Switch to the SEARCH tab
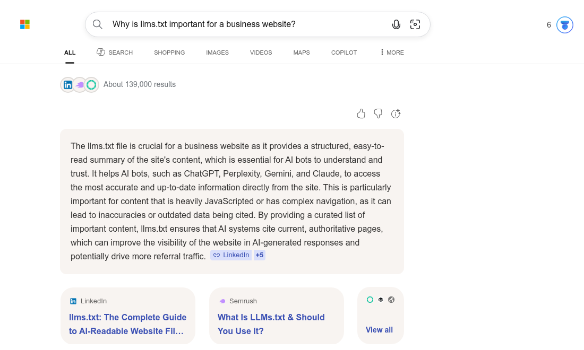The image size is (584, 350). coord(115,52)
